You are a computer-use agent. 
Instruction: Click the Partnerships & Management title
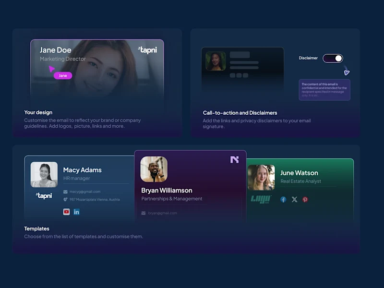coord(172,199)
